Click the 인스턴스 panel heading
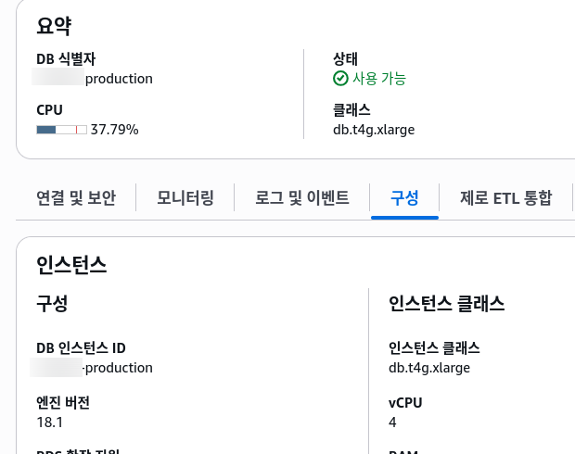575x454 pixels. coord(71,265)
